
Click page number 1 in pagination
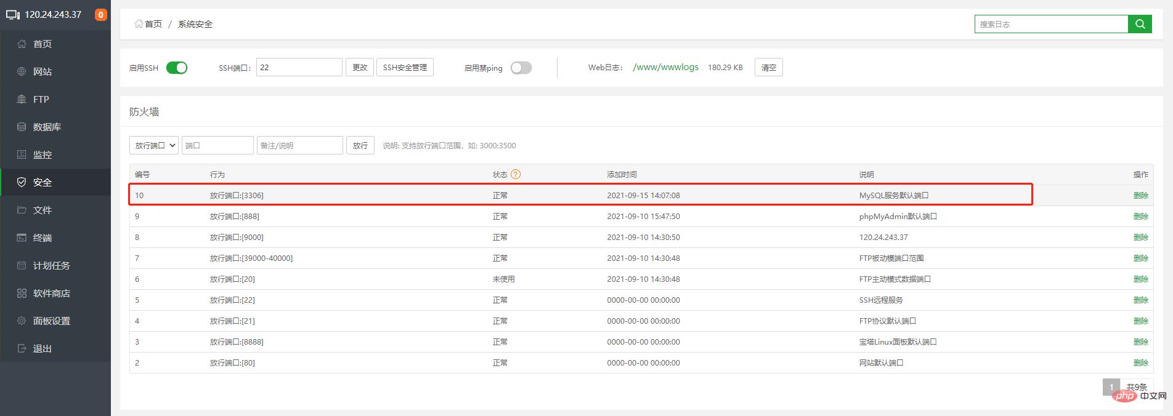tap(1111, 387)
